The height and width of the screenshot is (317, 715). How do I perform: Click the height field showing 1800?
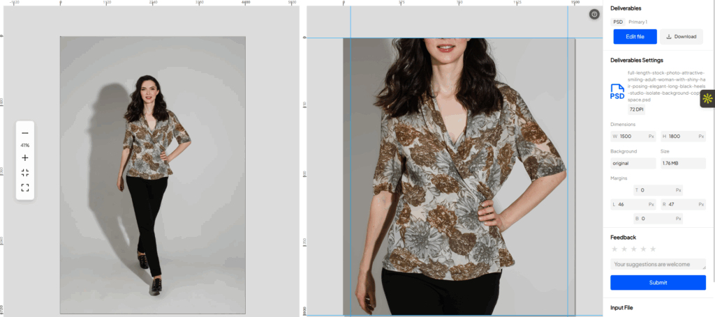[x=683, y=136]
